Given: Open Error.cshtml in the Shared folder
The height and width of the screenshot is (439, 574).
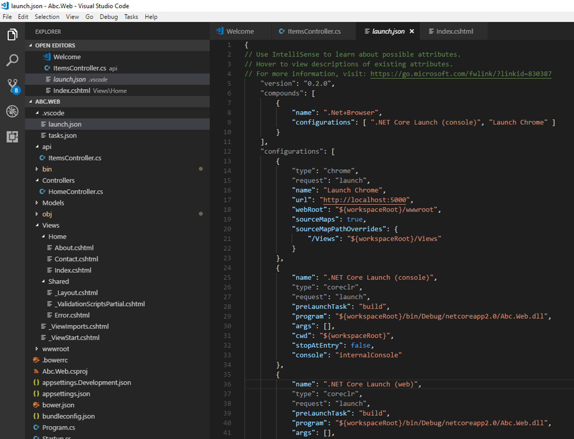Looking at the screenshot, I should coord(117,315).
